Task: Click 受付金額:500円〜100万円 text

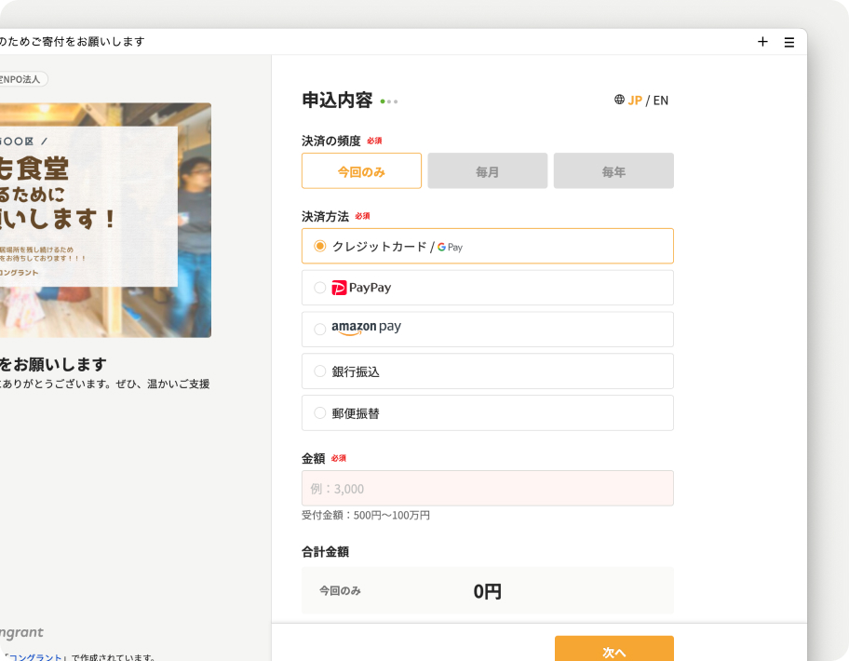Action: tap(366, 516)
